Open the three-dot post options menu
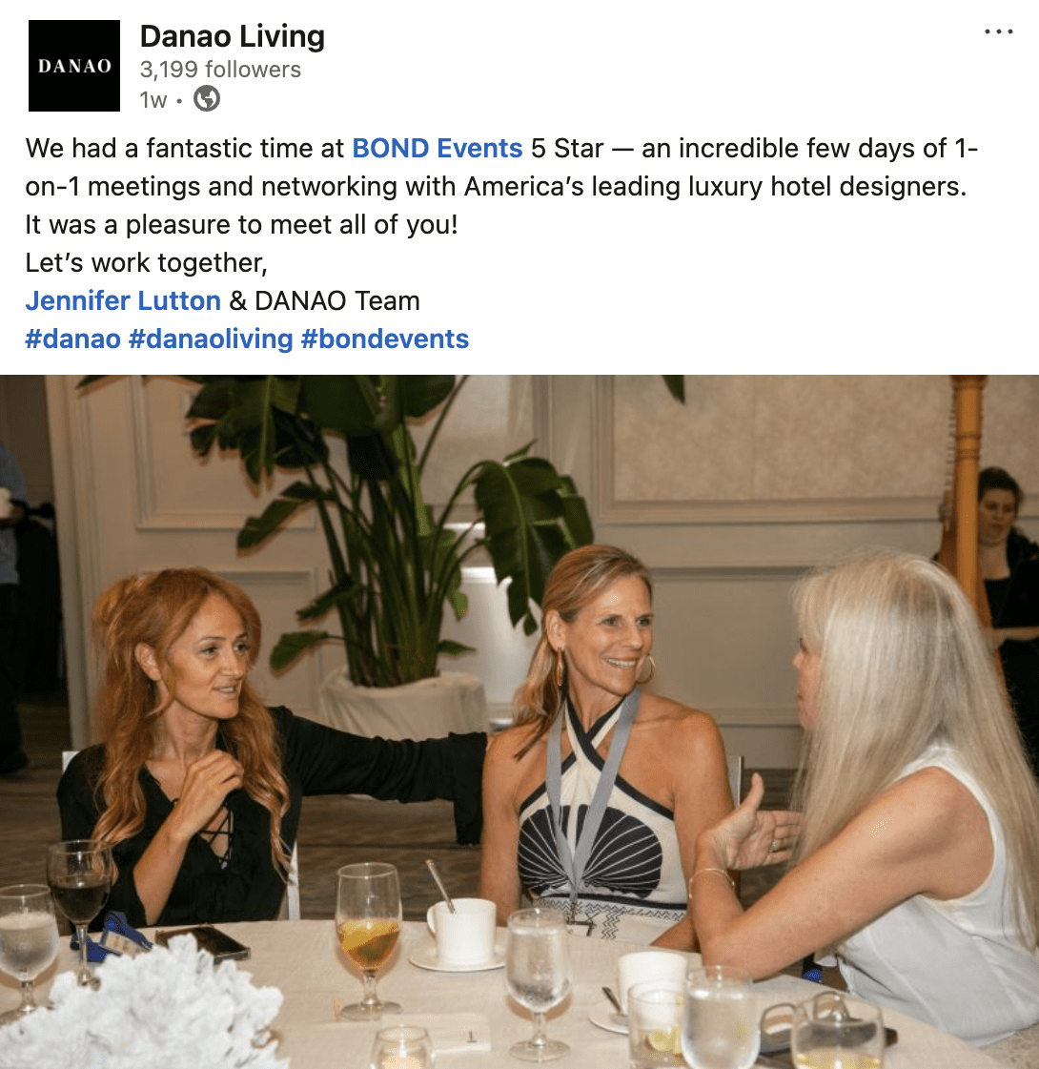This screenshot has width=1039, height=1069. (x=998, y=32)
